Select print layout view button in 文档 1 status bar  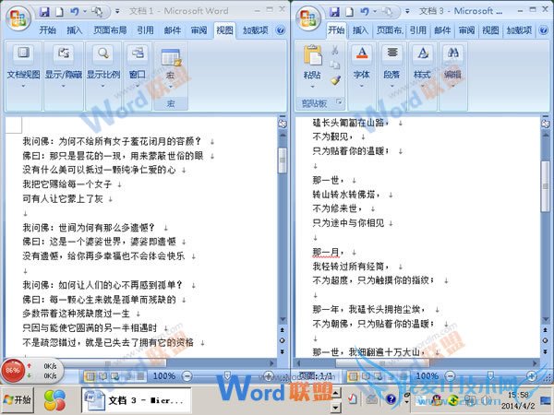[90, 376]
